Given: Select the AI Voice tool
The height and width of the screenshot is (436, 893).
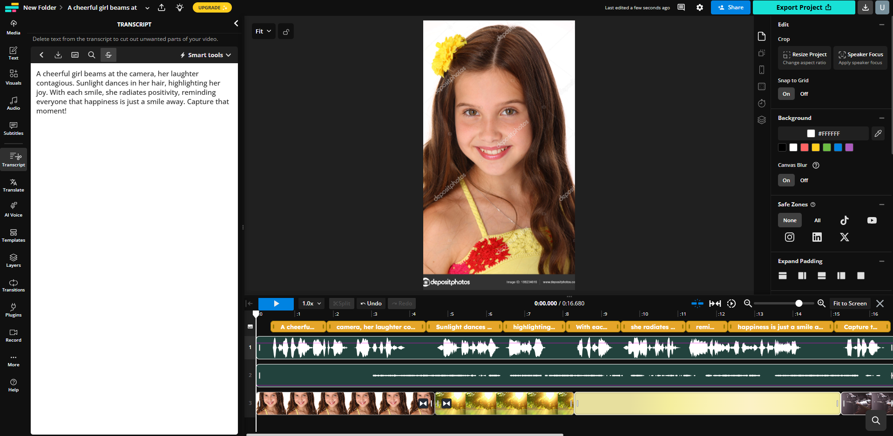Looking at the screenshot, I should tap(13, 209).
